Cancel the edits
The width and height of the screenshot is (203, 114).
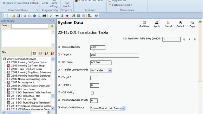(x=168, y=24)
